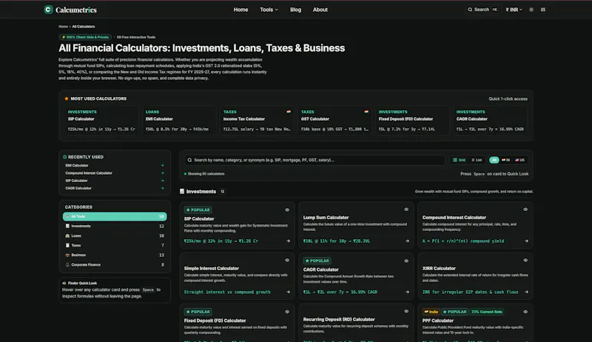
Task: Click the Corporate Finance category icon
Action: click(67, 264)
